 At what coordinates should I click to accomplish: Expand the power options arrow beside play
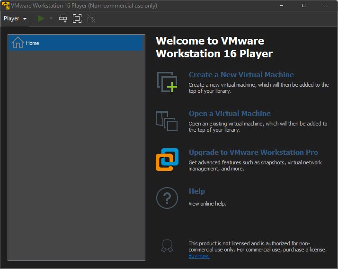[51, 18]
